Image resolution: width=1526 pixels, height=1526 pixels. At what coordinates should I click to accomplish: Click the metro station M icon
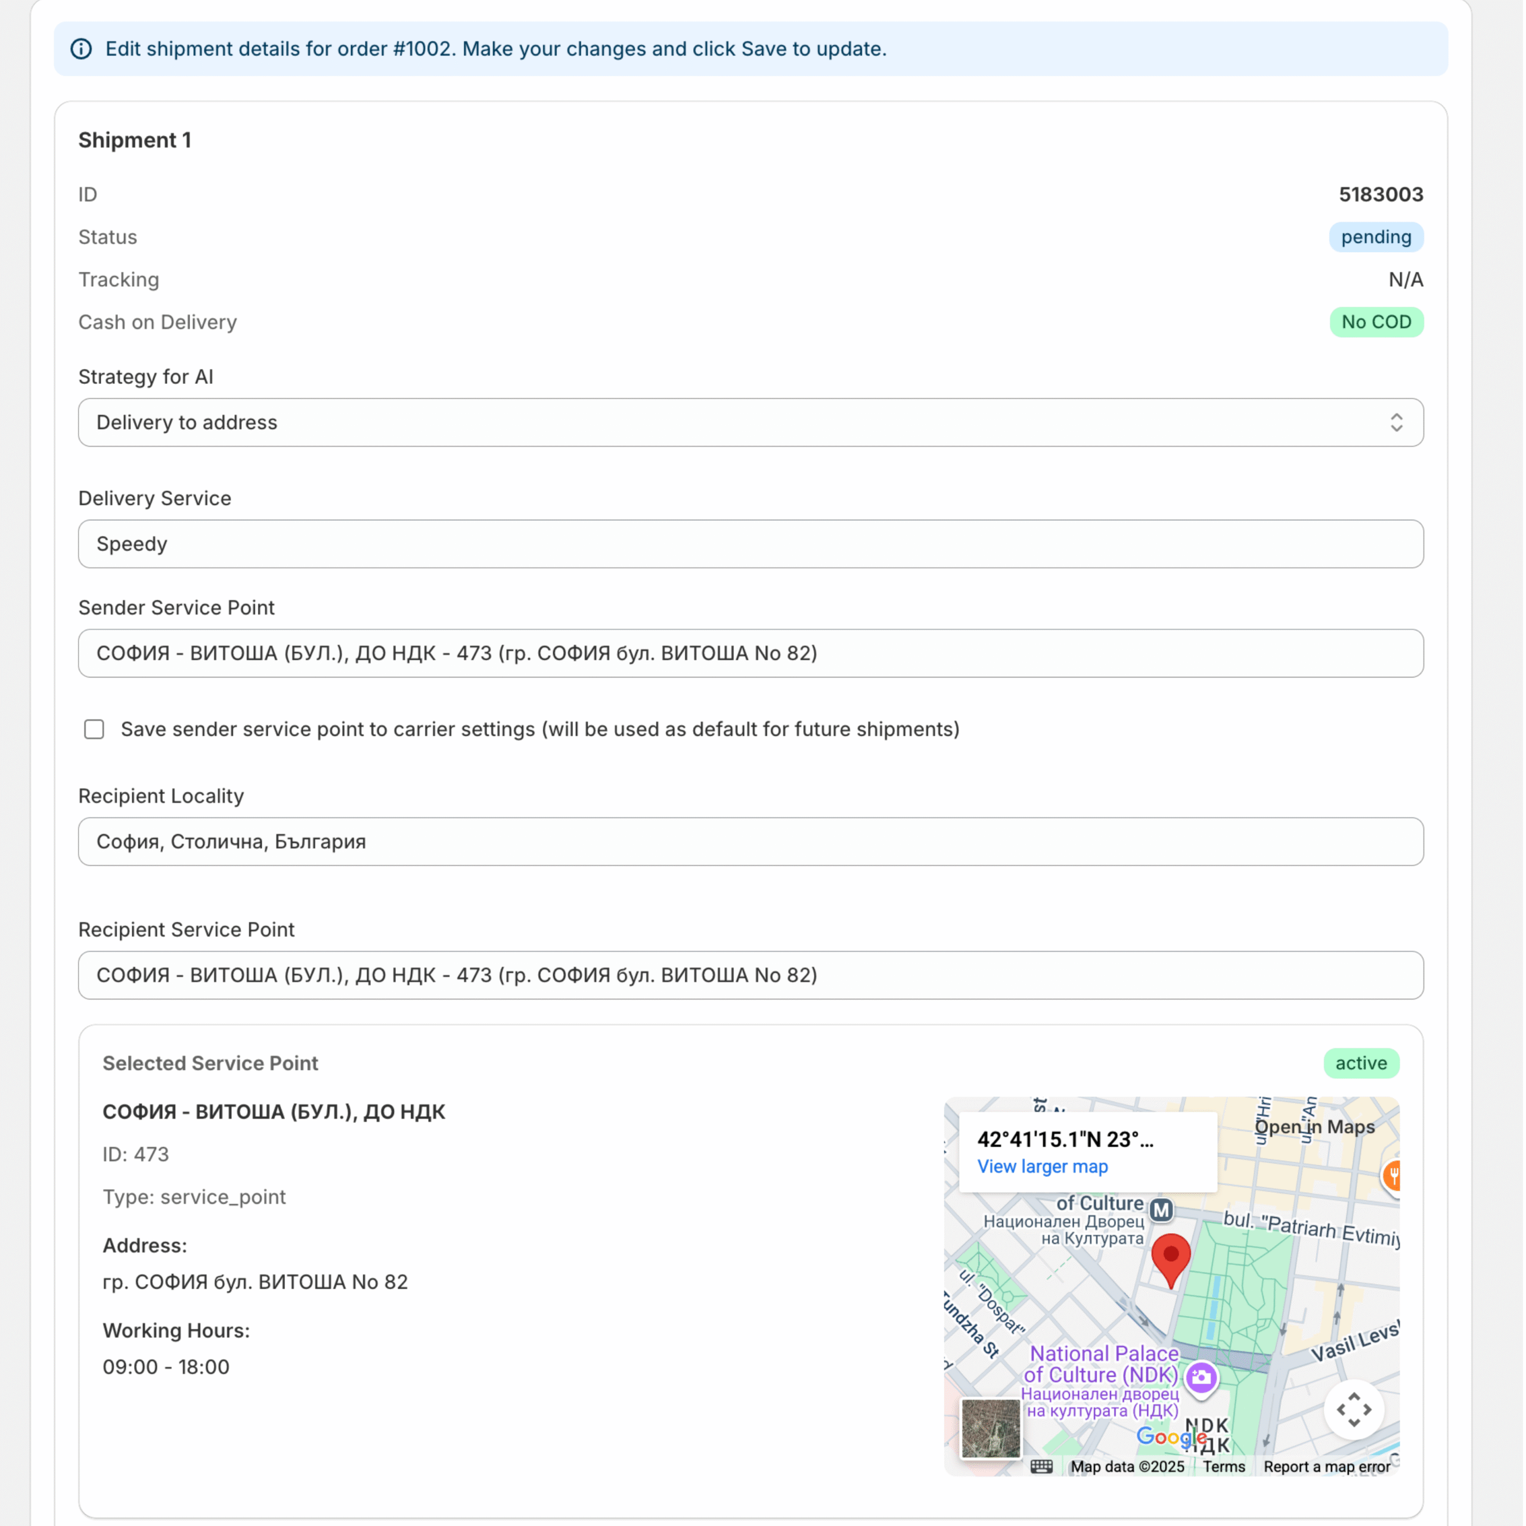pyautogui.click(x=1162, y=1212)
